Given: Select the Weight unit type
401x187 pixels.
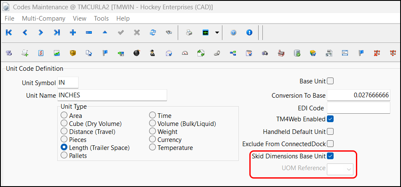Looking at the screenshot, I should (x=152, y=131).
